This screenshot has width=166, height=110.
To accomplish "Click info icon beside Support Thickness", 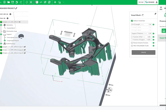I will click(154, 34).
